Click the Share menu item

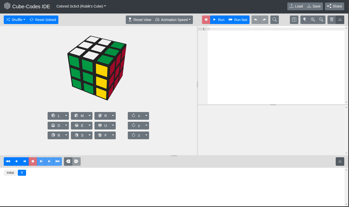tap(334, 6)
